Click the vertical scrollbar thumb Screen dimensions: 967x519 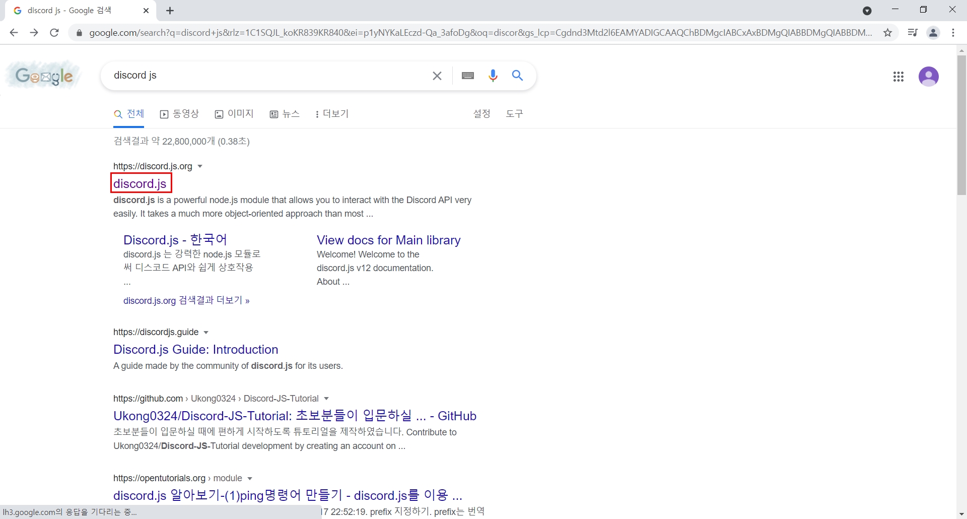tap(961, 125)
